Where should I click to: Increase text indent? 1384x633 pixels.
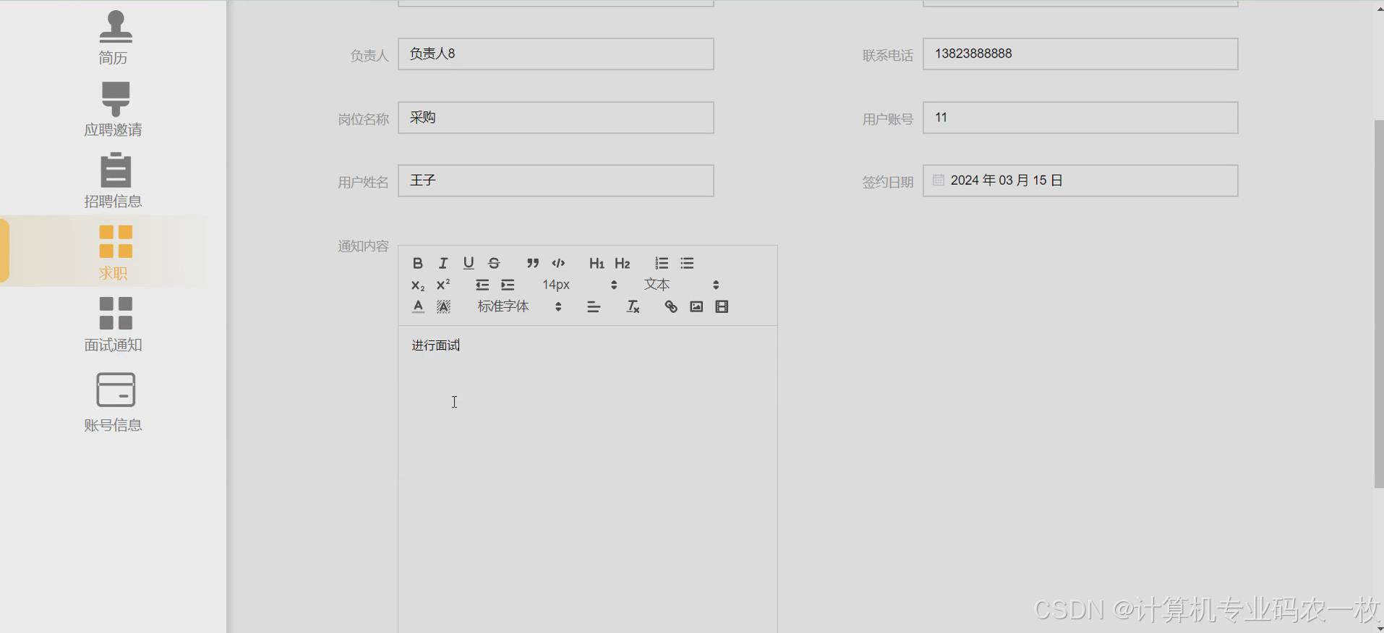508,285
